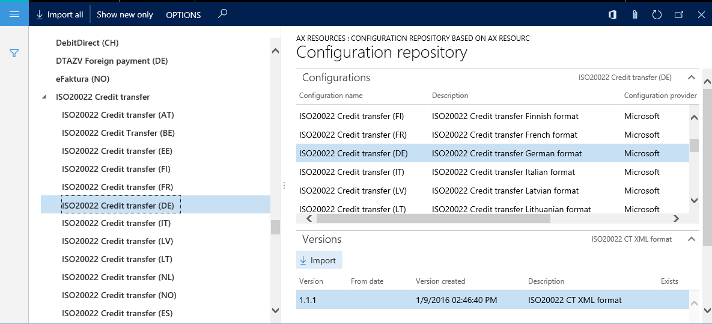Open form in new window icon
The height and width of the screenshot is (324, 712).
679,14
